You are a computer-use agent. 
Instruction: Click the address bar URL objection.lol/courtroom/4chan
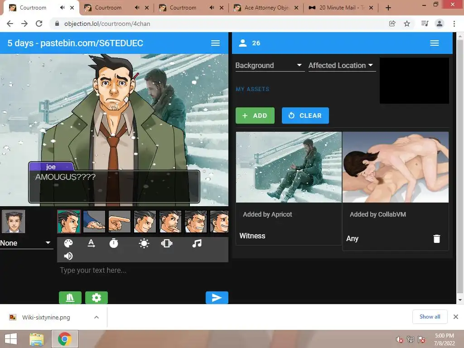click(107, 24)
